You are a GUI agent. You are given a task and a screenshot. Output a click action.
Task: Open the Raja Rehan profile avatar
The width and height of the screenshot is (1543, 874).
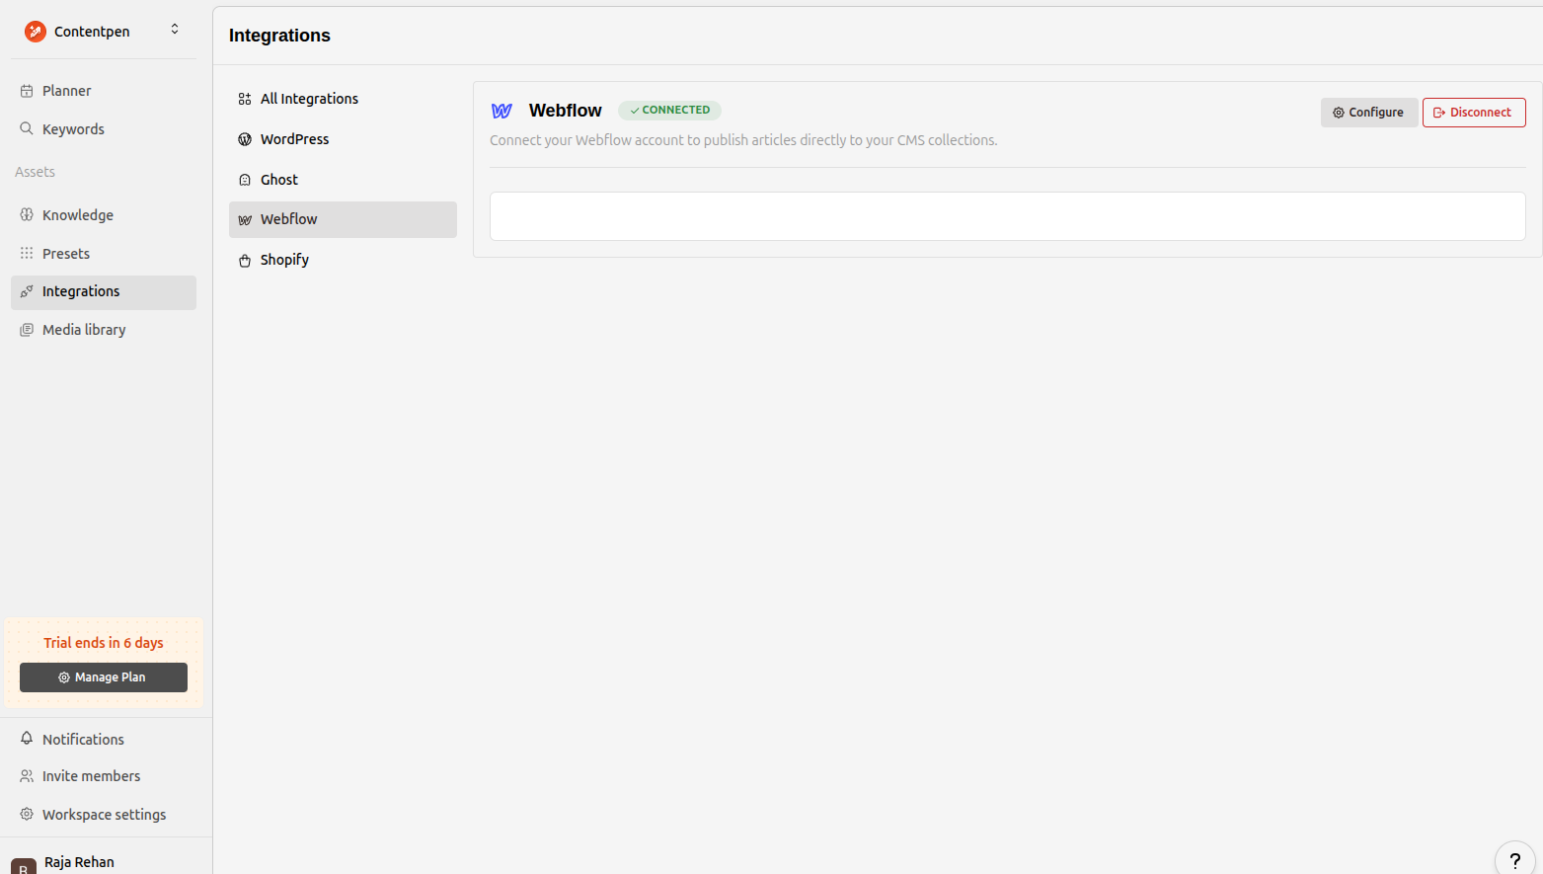pos(24,865)
